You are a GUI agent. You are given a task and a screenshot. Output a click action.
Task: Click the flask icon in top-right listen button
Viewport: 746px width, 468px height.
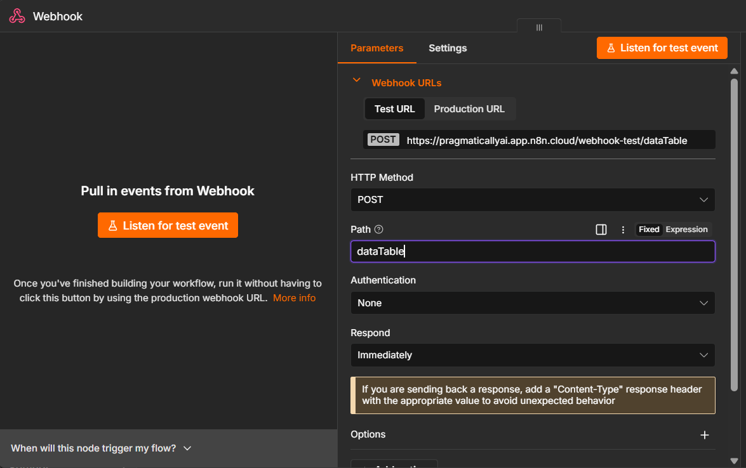(x=611, y=48)
